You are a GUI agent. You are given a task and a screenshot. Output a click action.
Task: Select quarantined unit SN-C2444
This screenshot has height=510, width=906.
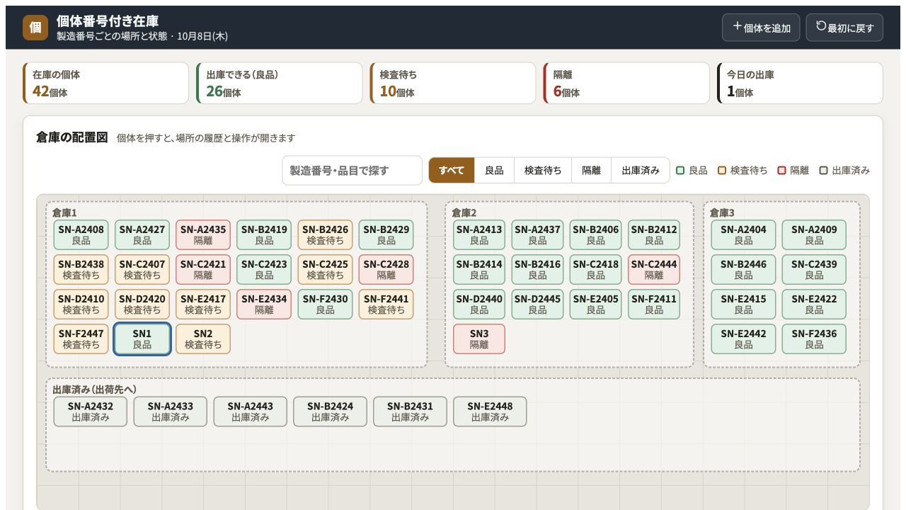point(654,269)
